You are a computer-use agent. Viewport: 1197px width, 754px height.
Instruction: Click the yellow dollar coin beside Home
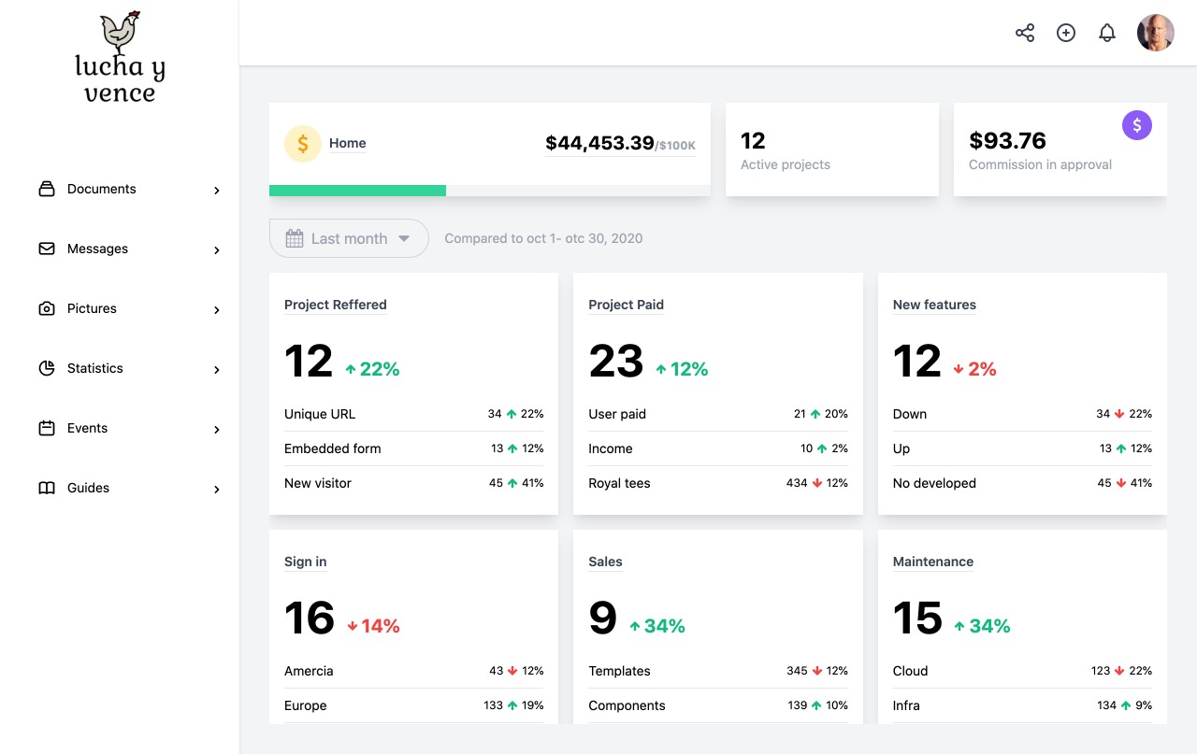302,144
